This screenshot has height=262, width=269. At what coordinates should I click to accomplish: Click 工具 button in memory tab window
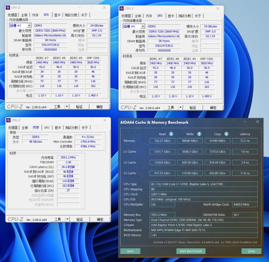[58, 219]
